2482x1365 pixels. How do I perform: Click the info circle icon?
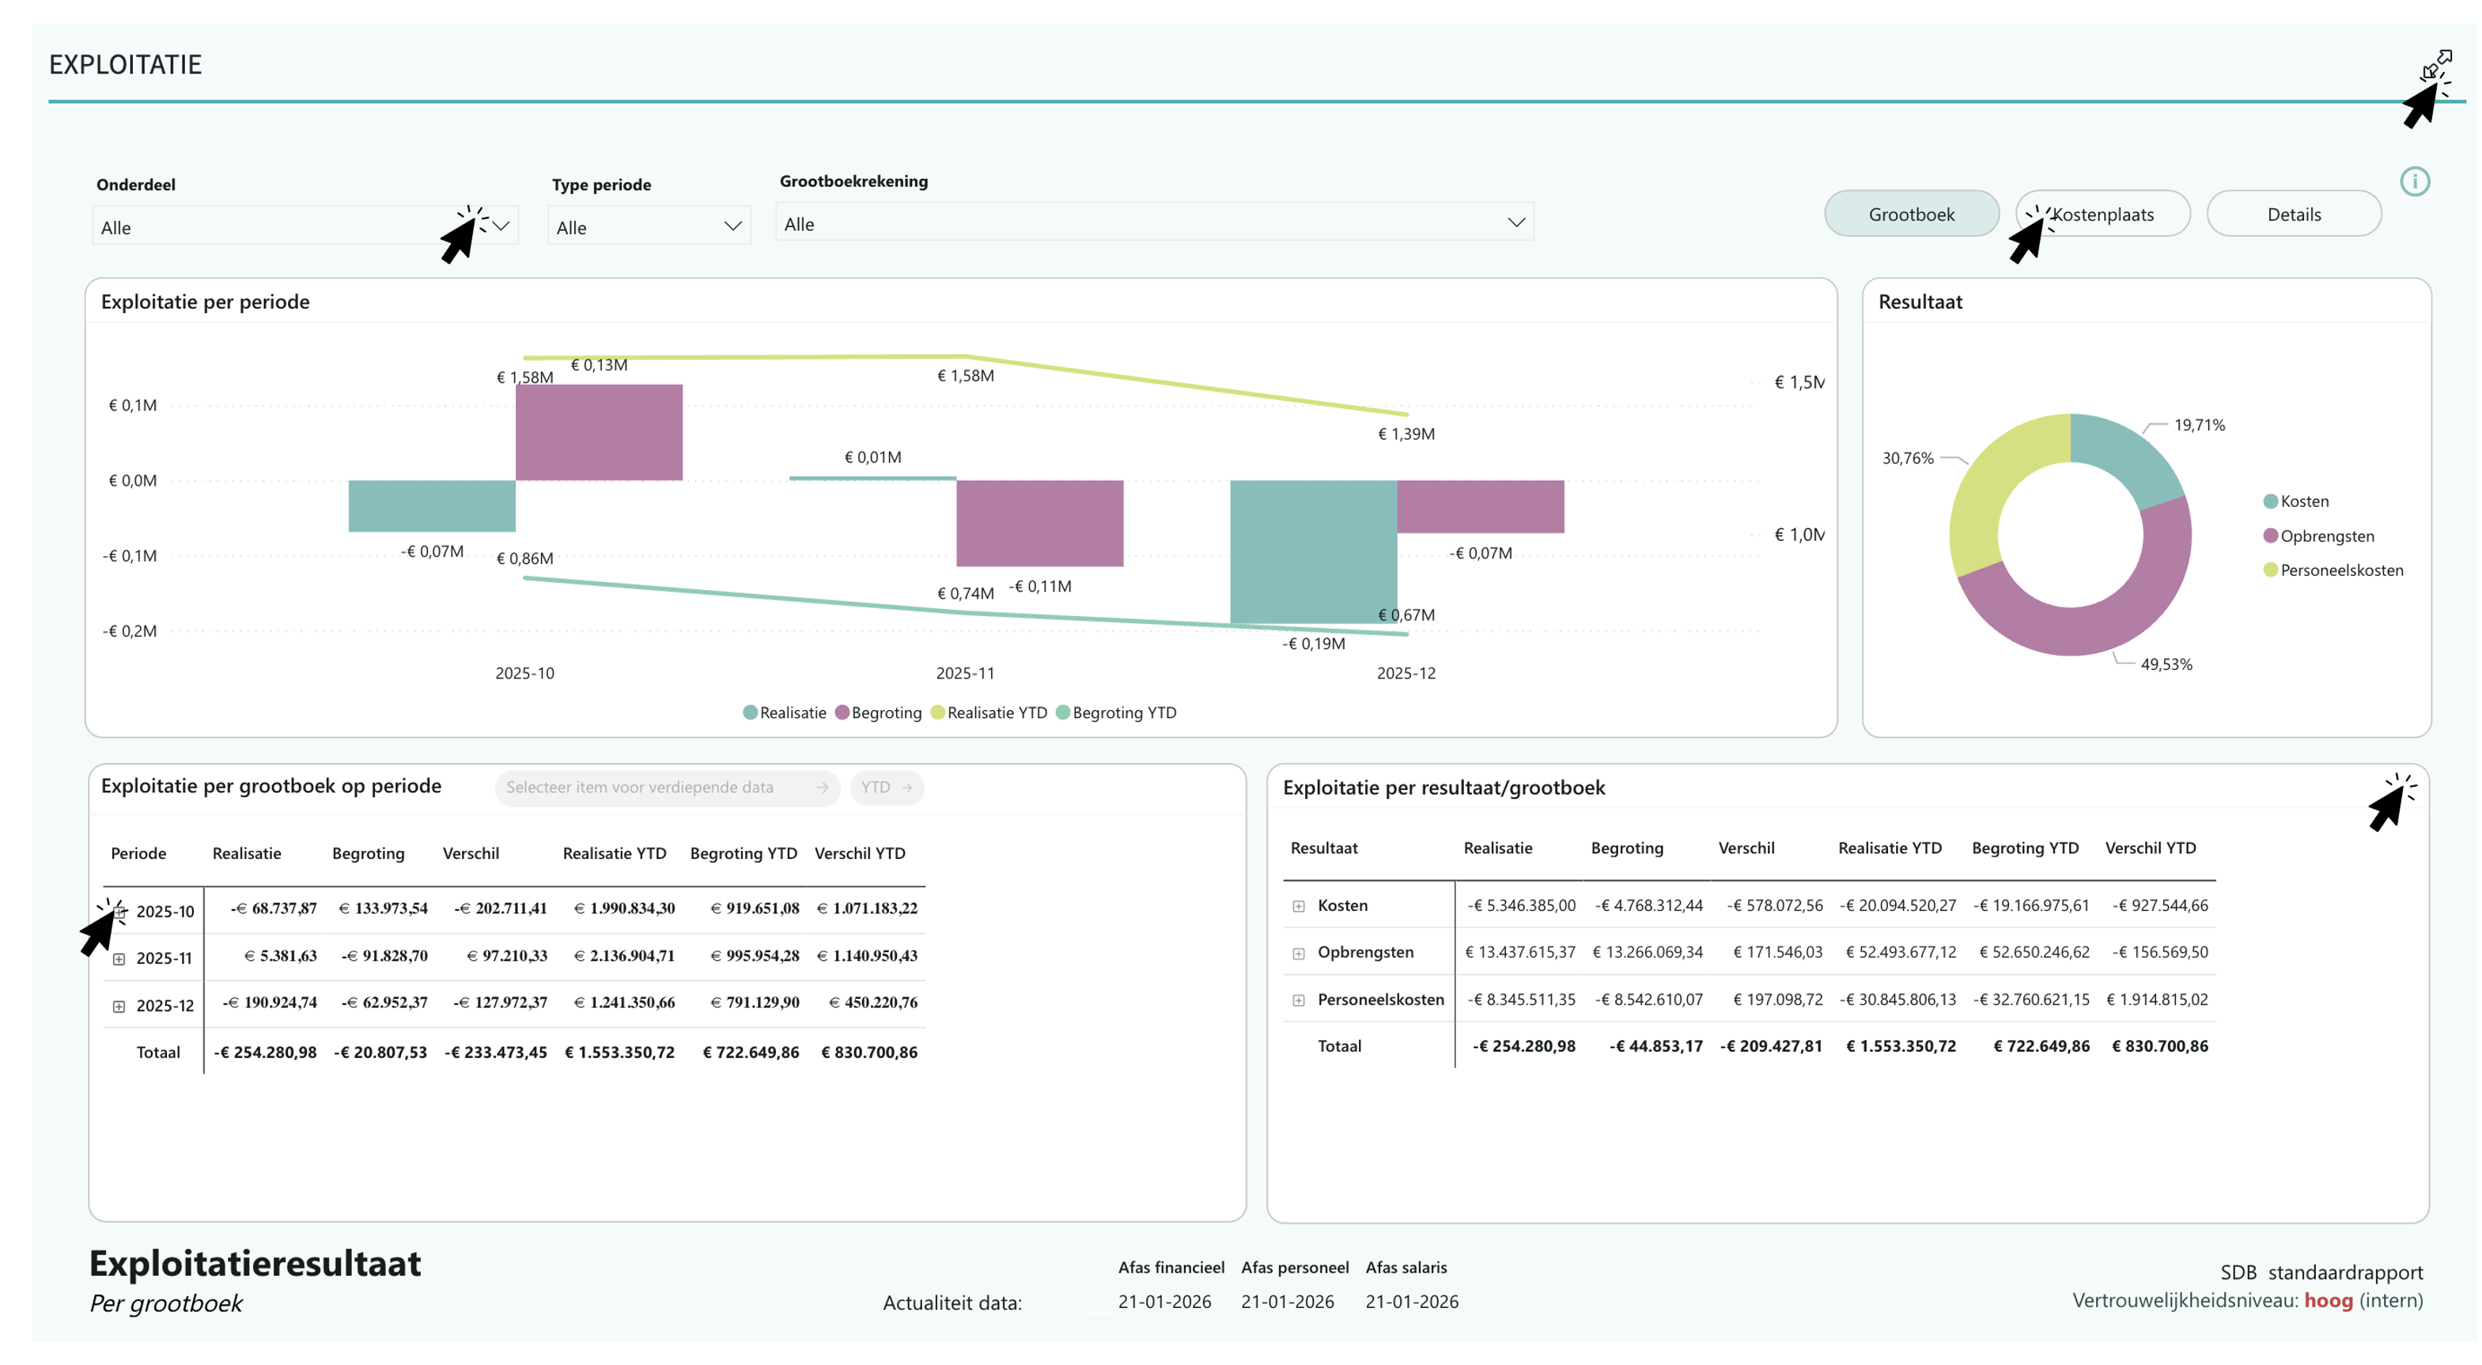coord(2414,181)
